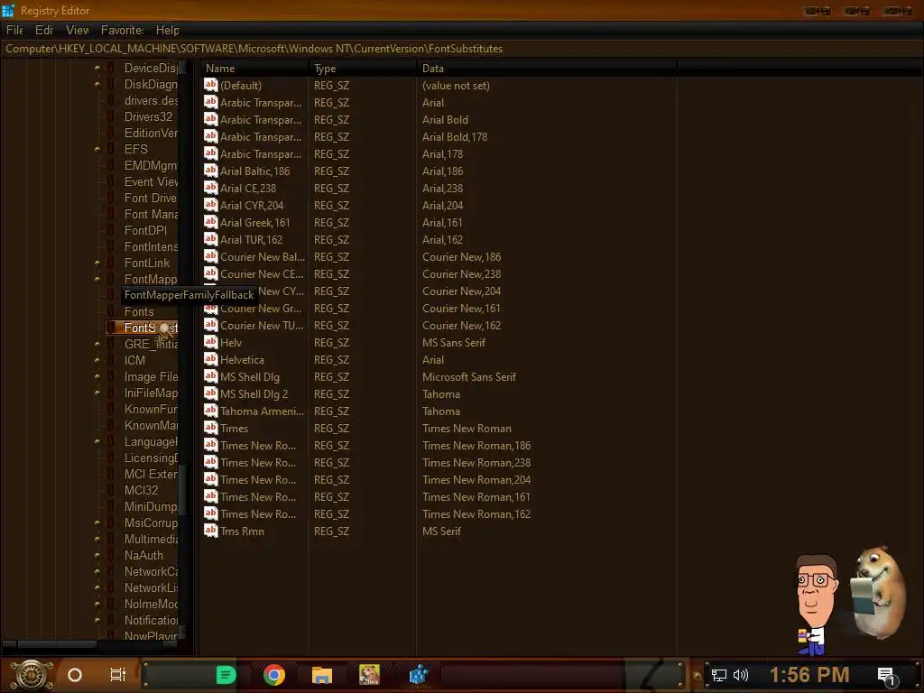Open File Explorer from the taskbar

pyautogui.click(x=322, y=675)
